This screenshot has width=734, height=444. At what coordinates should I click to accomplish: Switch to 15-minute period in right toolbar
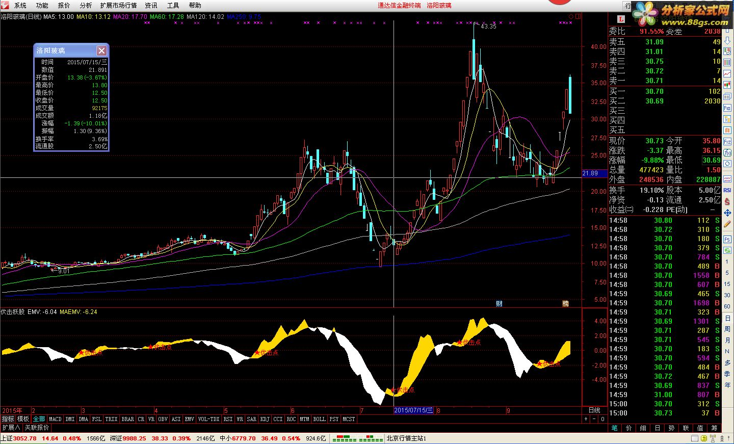[727, 284]
